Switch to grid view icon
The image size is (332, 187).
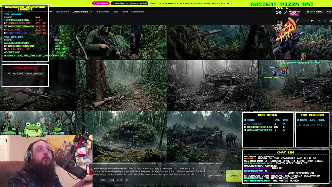point(331,21)
